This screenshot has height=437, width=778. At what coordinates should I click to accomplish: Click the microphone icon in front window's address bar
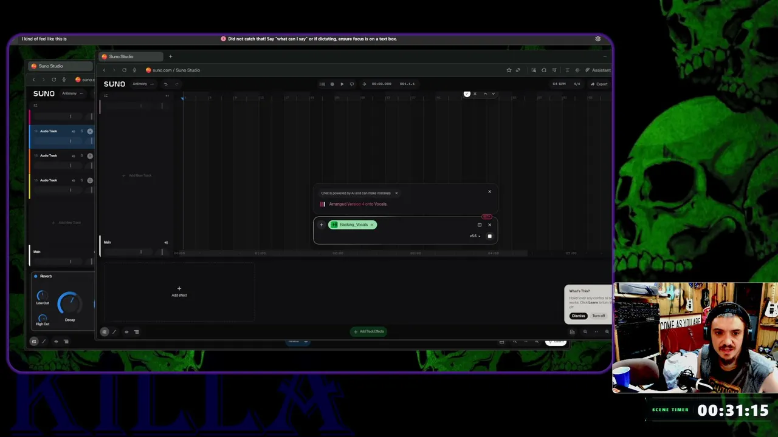point(134,70)
